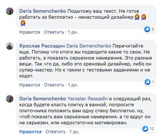This screenshot has height=137, width=161.
Task: Click the like reaction icon showing 1
Action: 148,82
